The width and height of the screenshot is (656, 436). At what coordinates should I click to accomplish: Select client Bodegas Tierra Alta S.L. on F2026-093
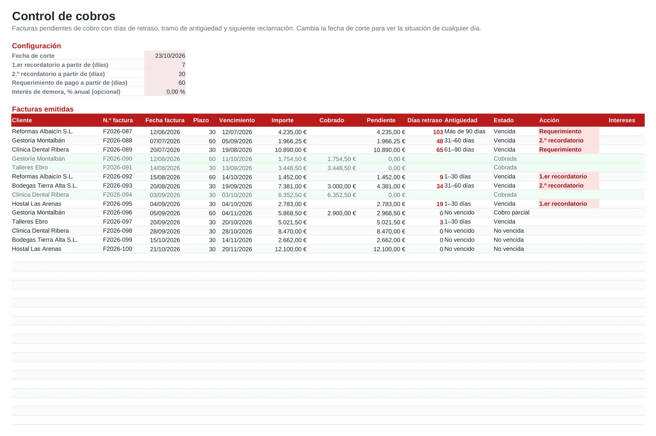tap(45, 186)
